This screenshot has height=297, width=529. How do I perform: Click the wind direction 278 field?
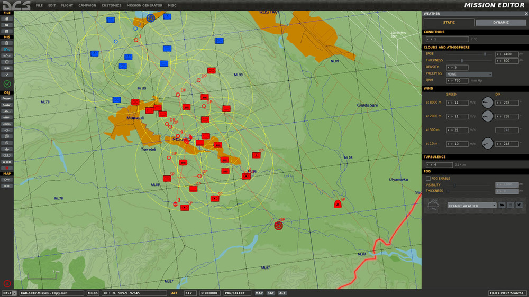pyautogui.click(x=507, y=103)
